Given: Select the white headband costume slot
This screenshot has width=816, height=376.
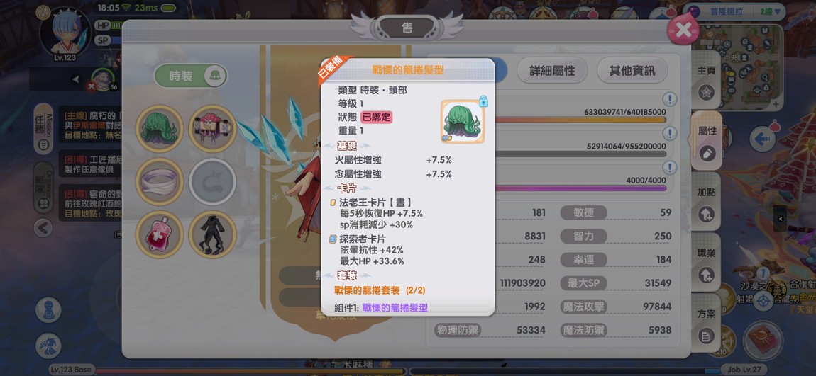Looking at the screenshot, I should pyautogui.click(x=159, y=181).
